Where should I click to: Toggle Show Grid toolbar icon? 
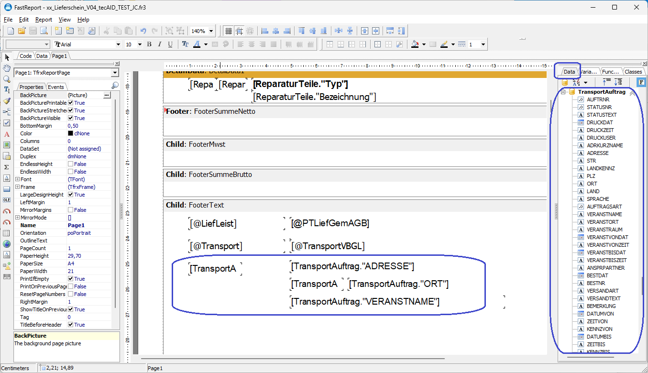[229, 31]
